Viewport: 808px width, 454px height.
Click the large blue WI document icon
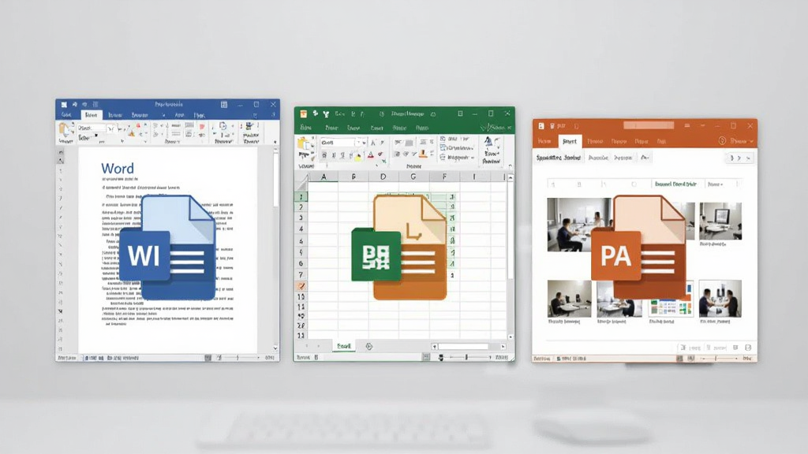point(167,248)
